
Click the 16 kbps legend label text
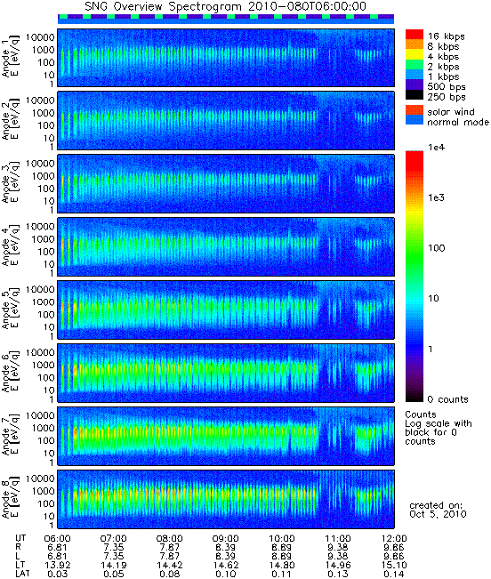447,36
